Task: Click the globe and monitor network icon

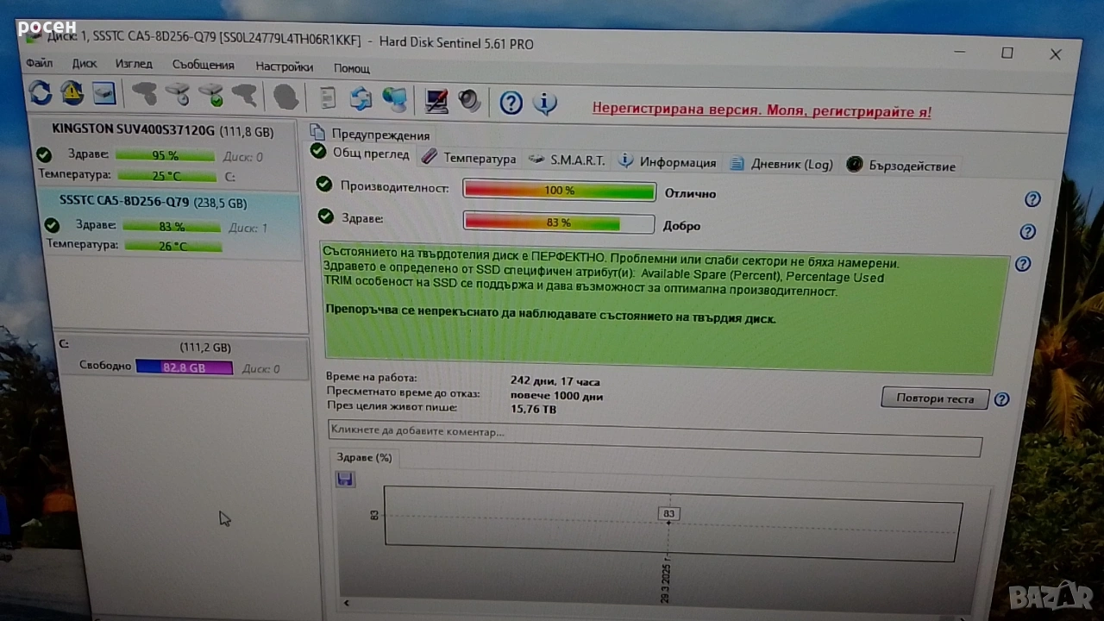Action: 394,100
